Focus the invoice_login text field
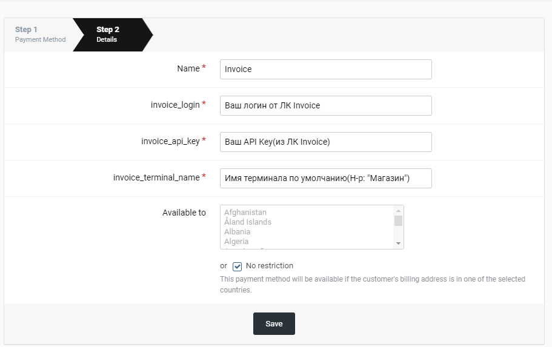552x347 pixels. (325, 105)
